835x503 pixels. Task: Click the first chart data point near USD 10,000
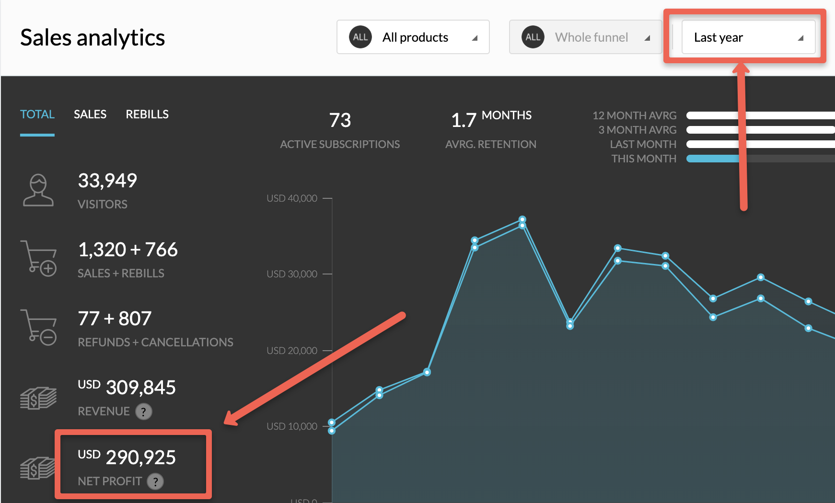pos(332,423)
